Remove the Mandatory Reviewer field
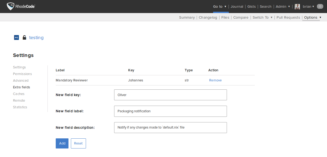Image resolution: width=327 pixels, height=157 pixels. click(215, 80)
